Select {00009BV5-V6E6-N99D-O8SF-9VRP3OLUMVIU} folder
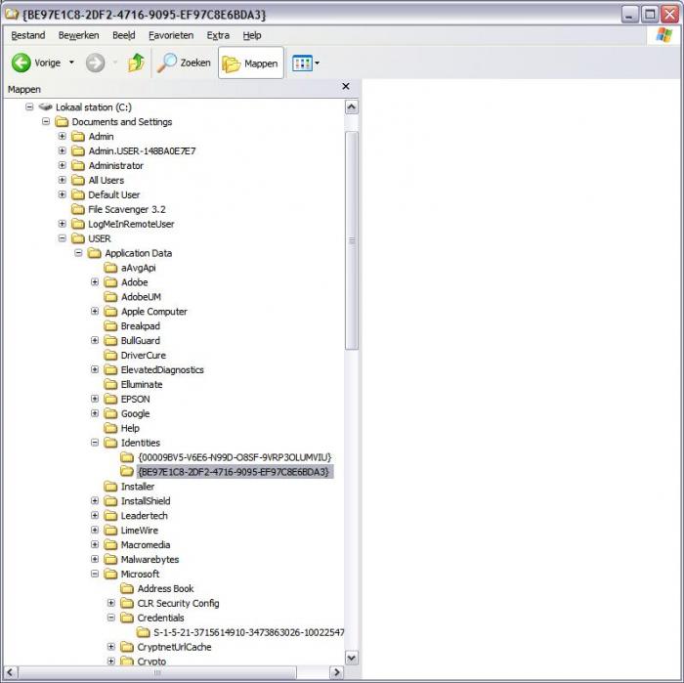This screenshot has height=683, width=684. point(235,457)
